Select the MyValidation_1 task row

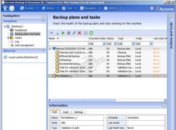point(108,76)
